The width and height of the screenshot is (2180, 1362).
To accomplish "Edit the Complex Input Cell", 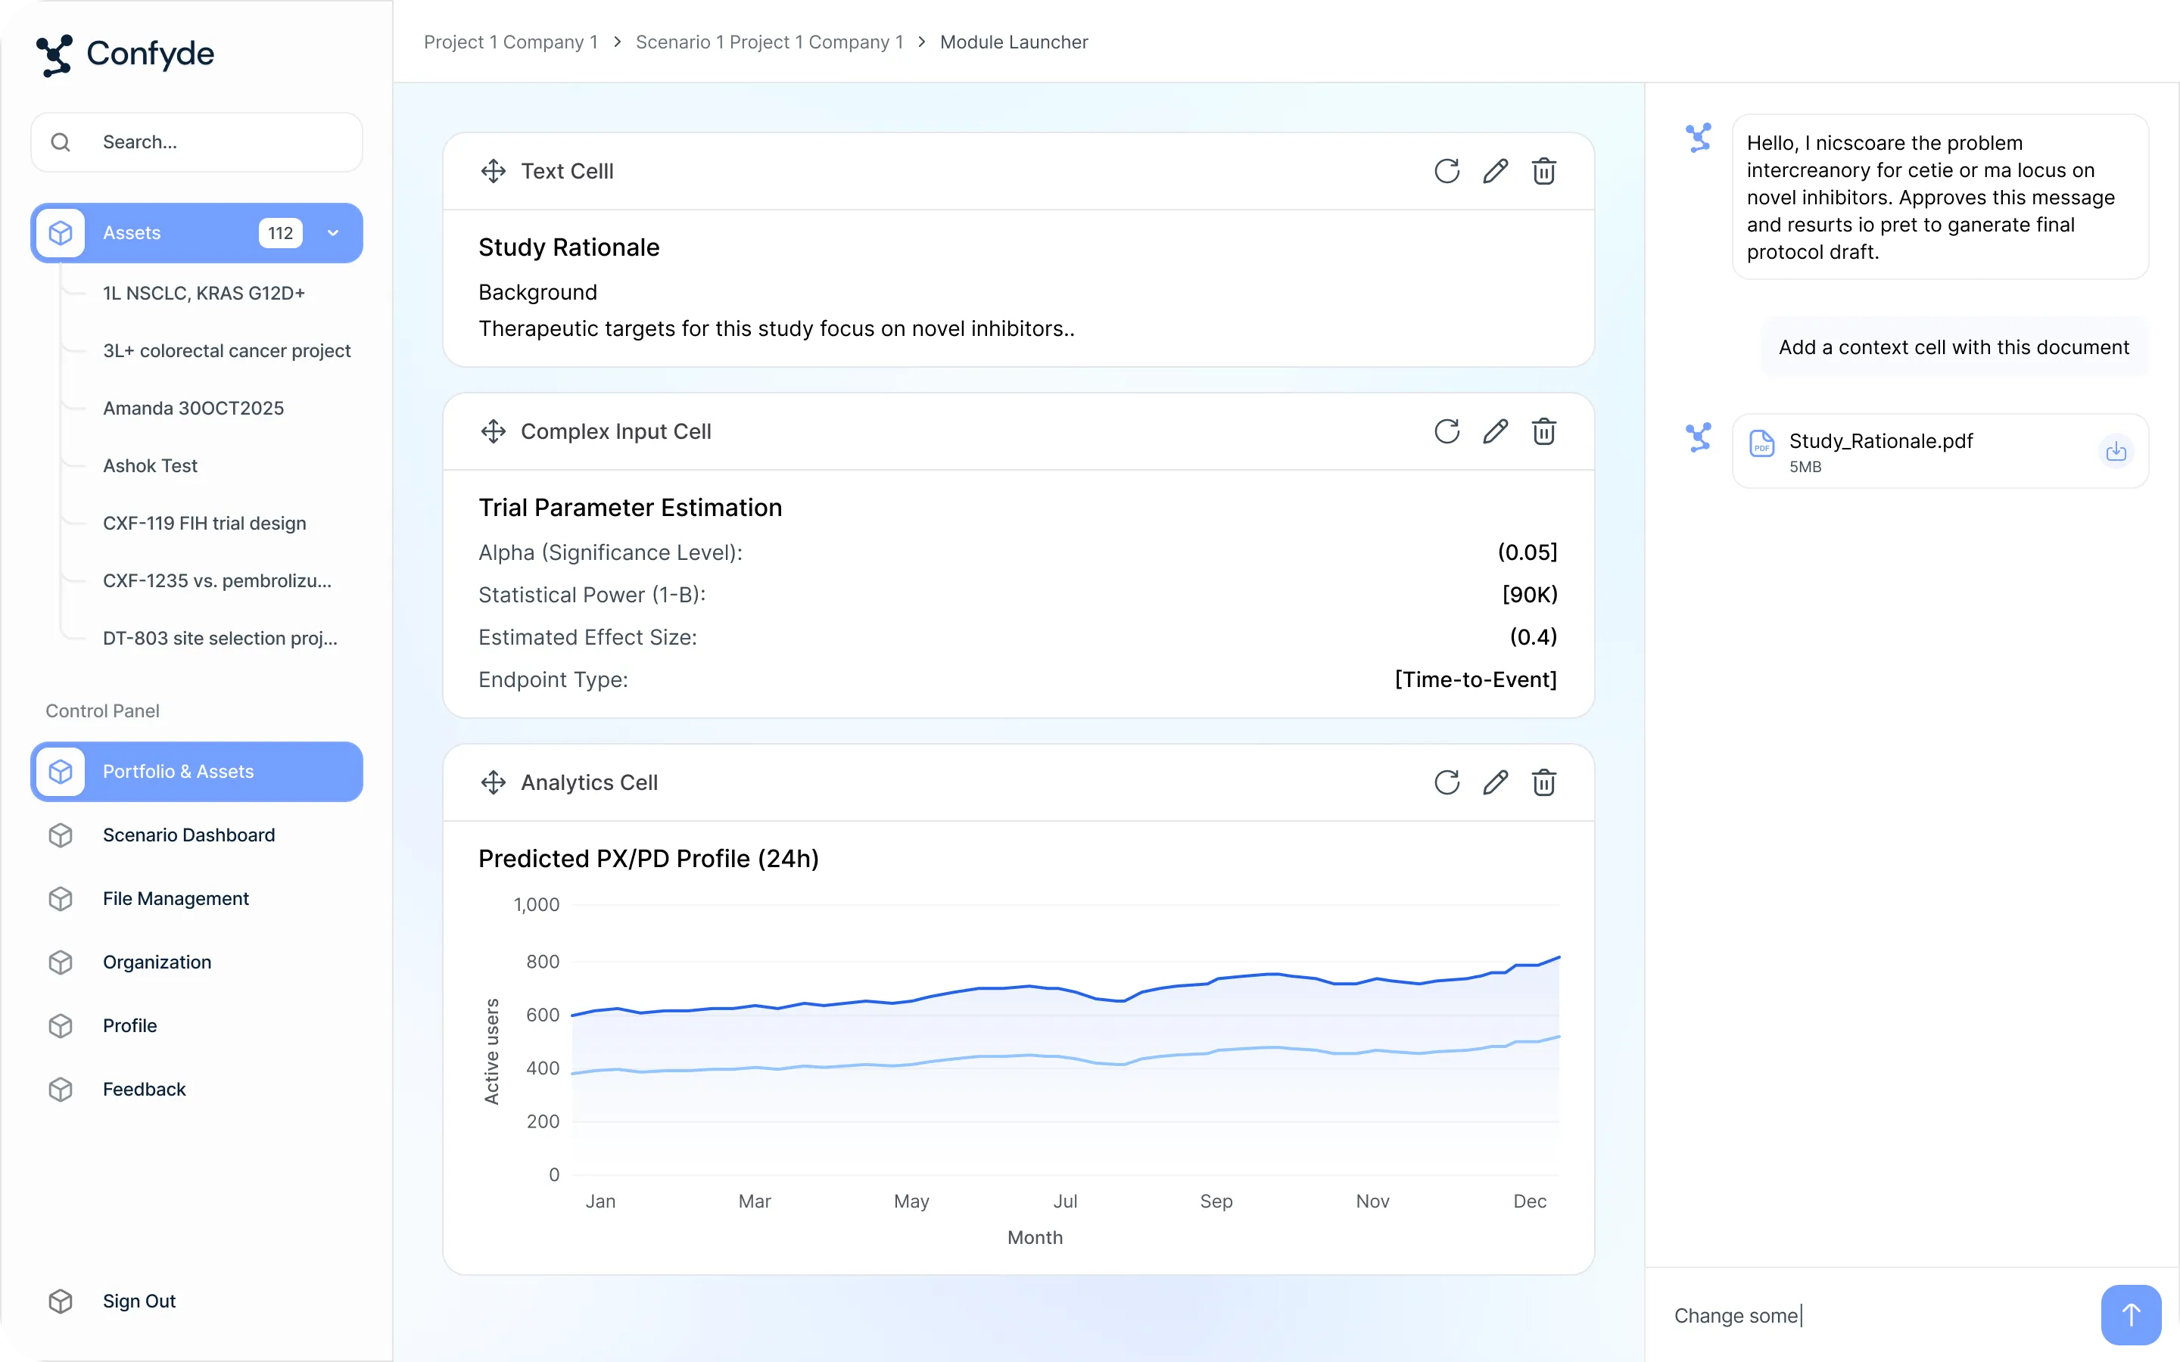I will [x=1496, y=431].
